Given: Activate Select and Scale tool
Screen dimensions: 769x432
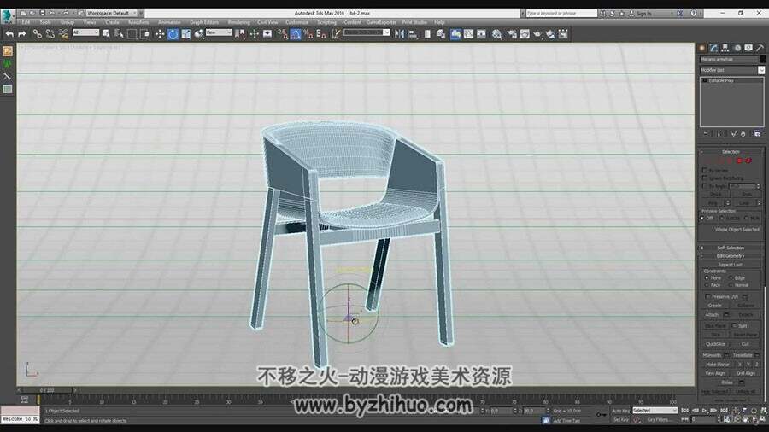Looking at the screenshot, I should [x=186, y=34].
